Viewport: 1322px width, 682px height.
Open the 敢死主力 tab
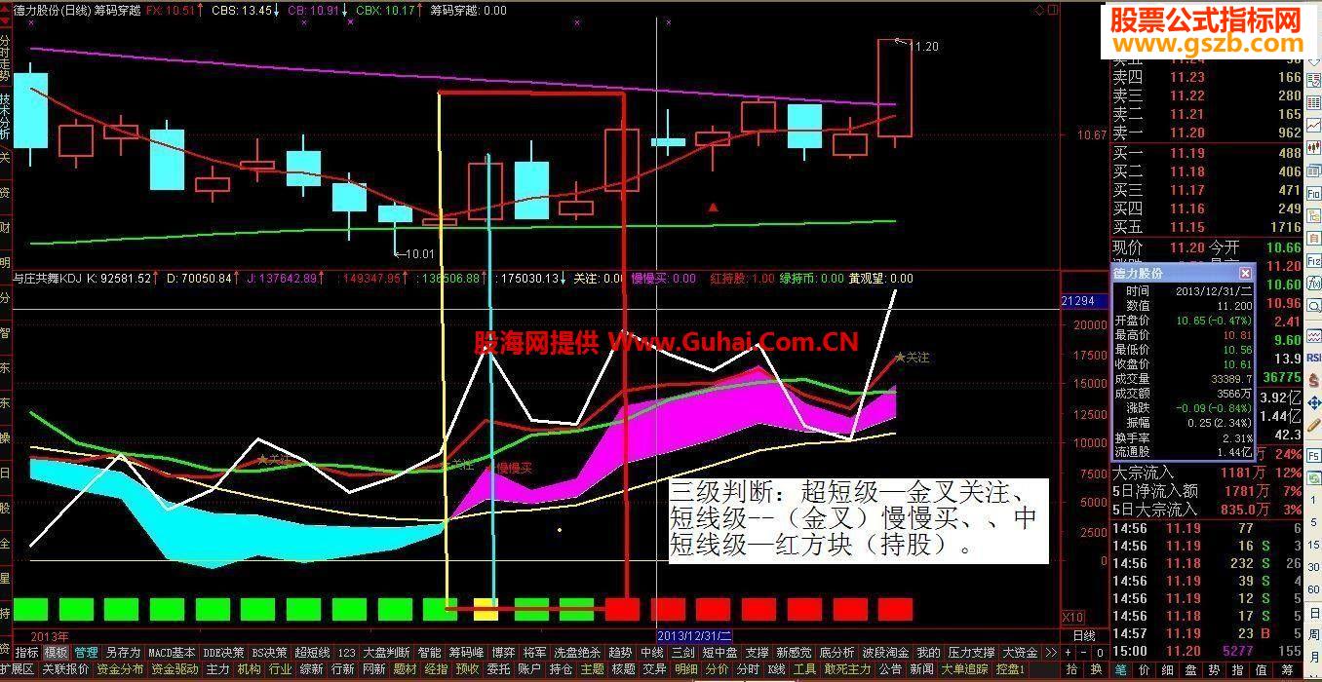click(x=847, y=669)
